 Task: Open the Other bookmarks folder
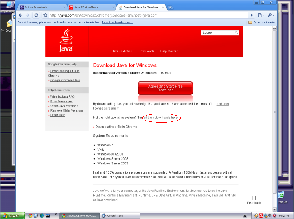pyautogui.click(x=261, y=22)
